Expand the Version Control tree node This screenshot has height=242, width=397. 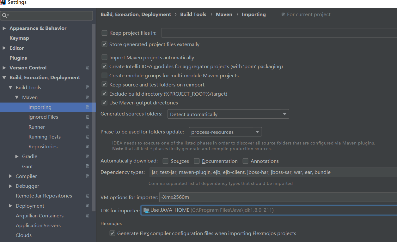[4, 68]
